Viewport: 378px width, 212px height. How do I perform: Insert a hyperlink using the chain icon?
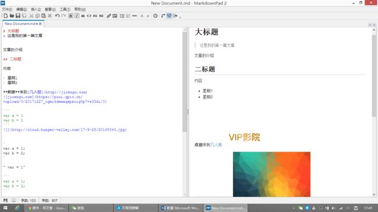[x=109, y=16]
